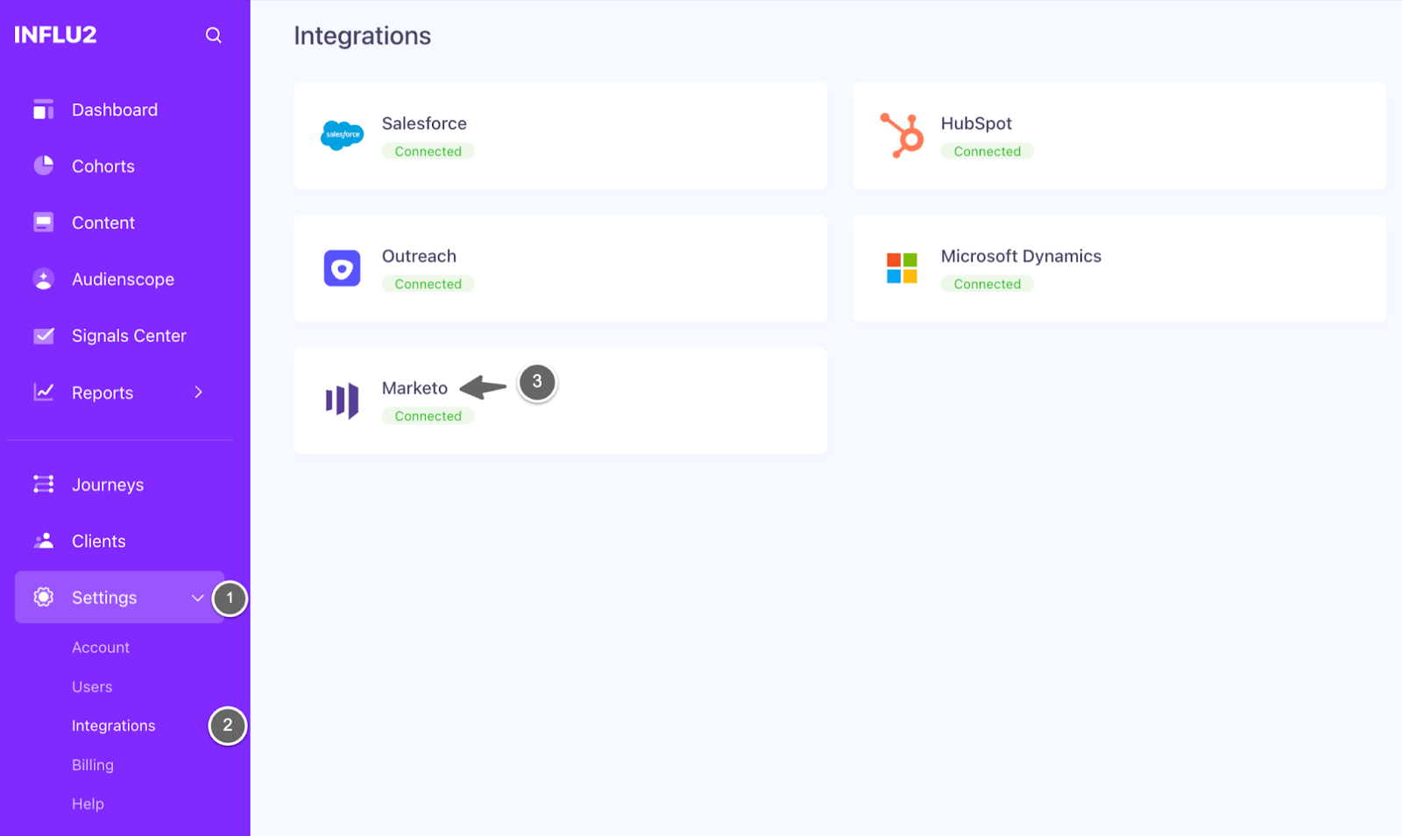This screenshot has height=836, width=1402.
Task: Click the Settings gear icon
Action: pyautogui.click(x=43, y=598)
